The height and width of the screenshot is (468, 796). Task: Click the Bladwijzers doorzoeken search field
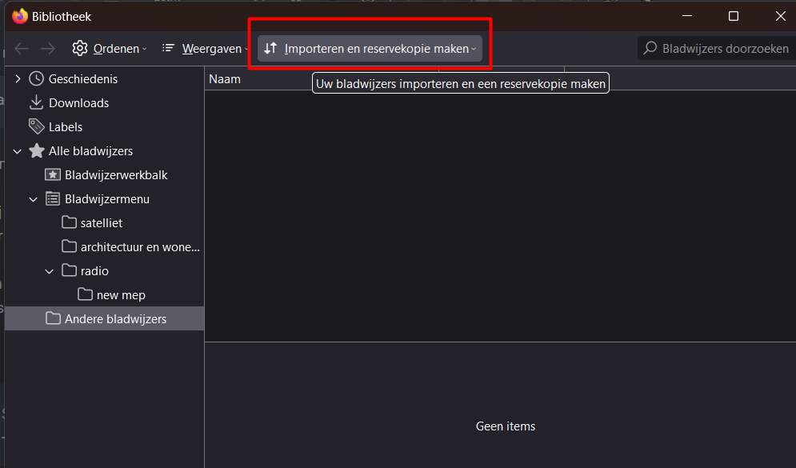[x=724, y=49]
